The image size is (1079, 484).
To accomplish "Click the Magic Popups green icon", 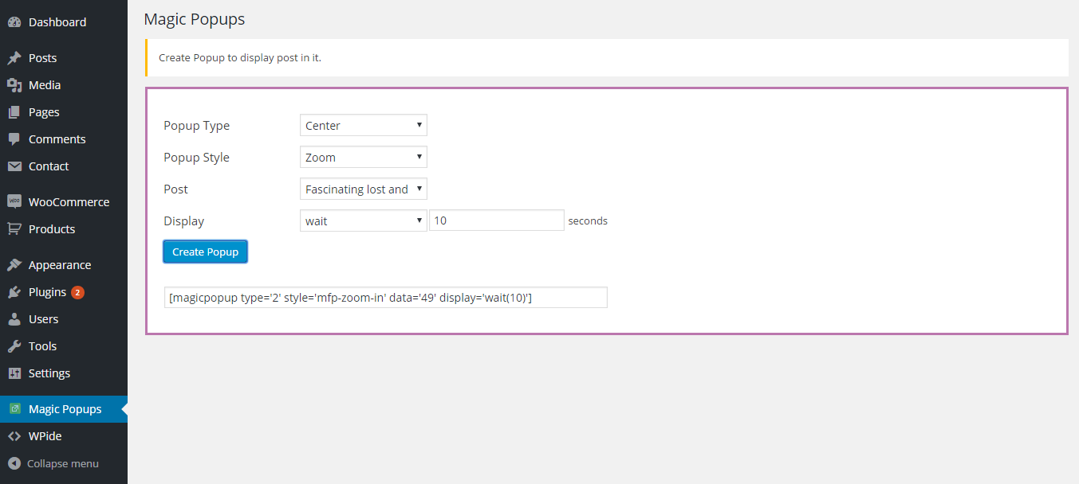I will click(14, 409).
